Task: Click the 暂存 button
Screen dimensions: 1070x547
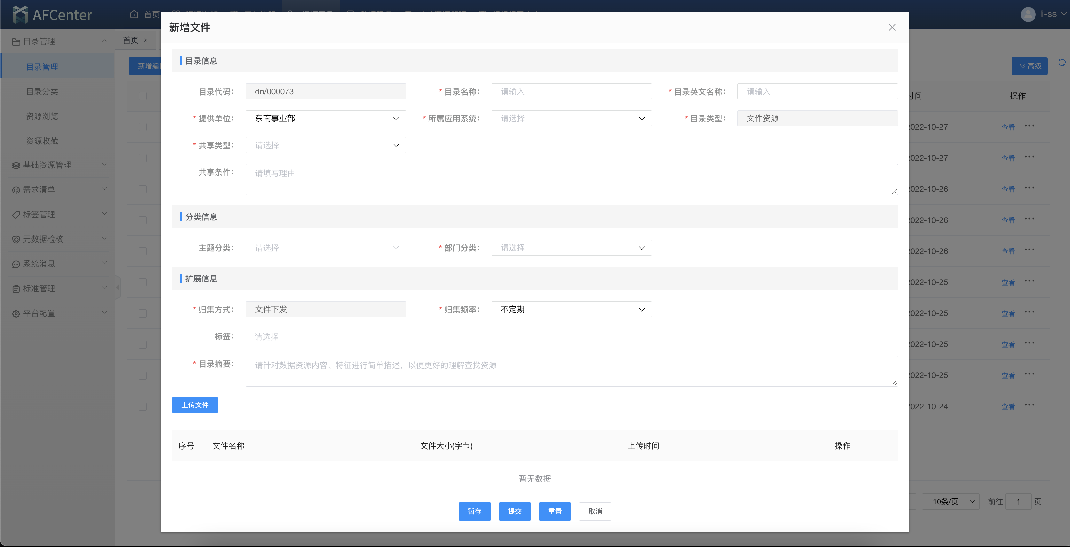Action: (x=474, y=511)
